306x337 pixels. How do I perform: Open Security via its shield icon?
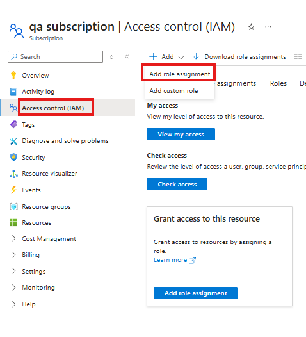click(x=13, y=157)
